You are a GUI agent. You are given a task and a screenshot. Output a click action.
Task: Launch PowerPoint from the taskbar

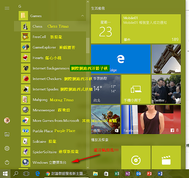pyautogui.click(x=149, y=174)
